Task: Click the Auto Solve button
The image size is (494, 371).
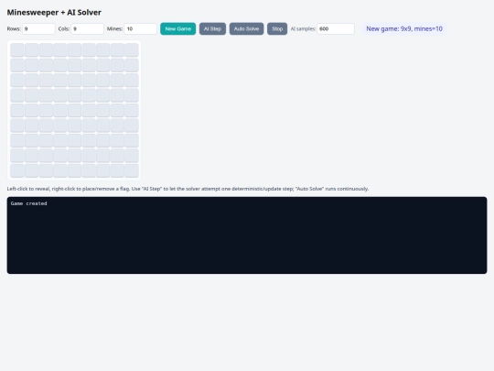Action: [x=246, y=28]
